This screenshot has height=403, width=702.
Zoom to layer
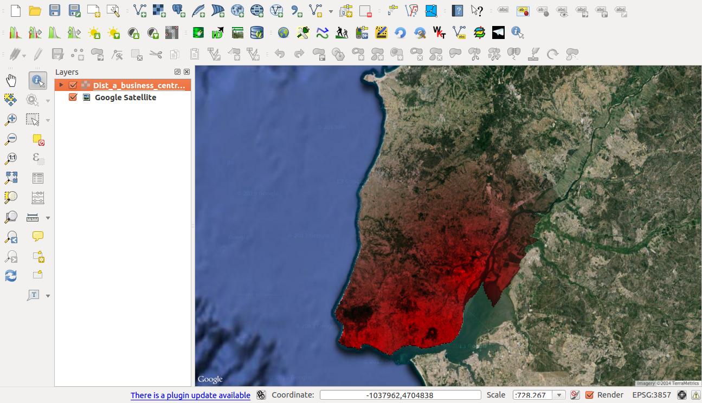pyautogui.click(x=10, y=217)
